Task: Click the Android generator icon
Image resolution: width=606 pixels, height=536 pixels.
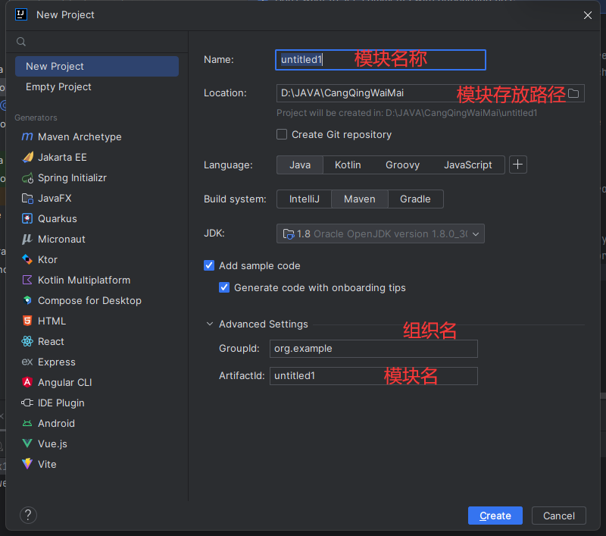Action: [27, 423]
